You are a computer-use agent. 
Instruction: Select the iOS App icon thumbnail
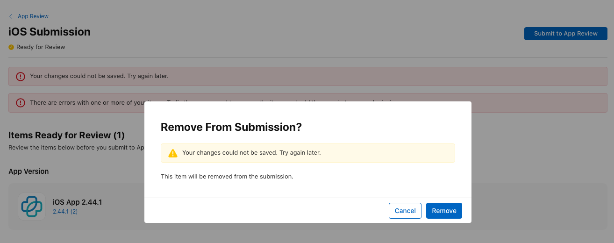tap(32, 207)
